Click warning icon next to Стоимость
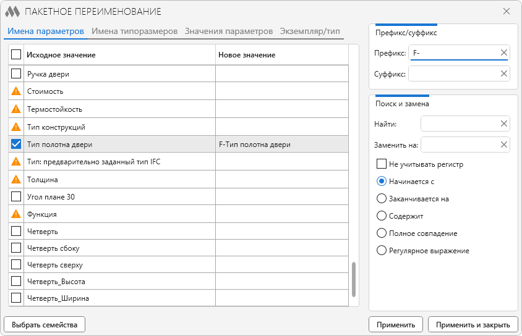This screenshot has height=336, width=522. 16,91
